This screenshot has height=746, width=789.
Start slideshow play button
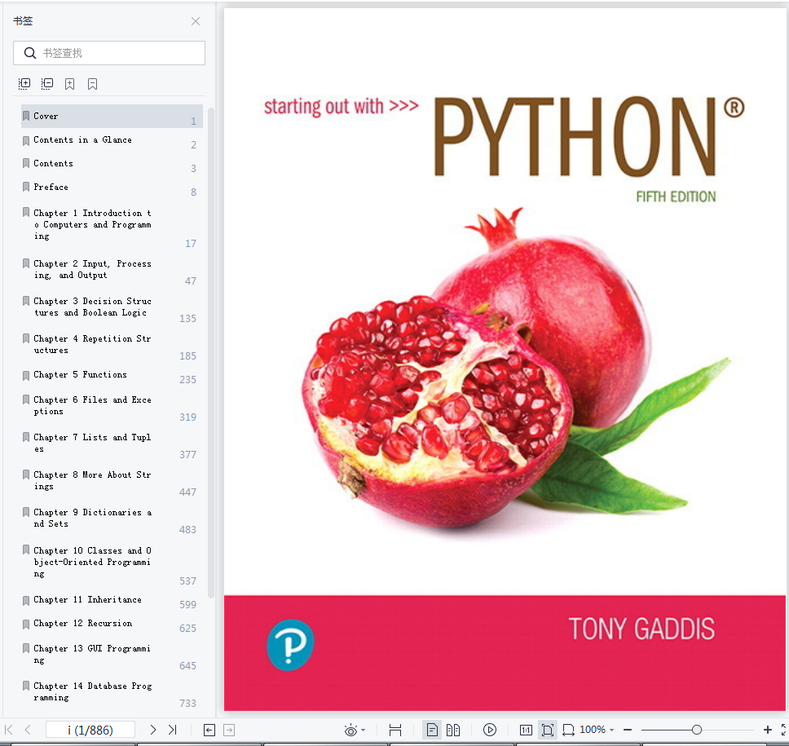pos(490,730)
